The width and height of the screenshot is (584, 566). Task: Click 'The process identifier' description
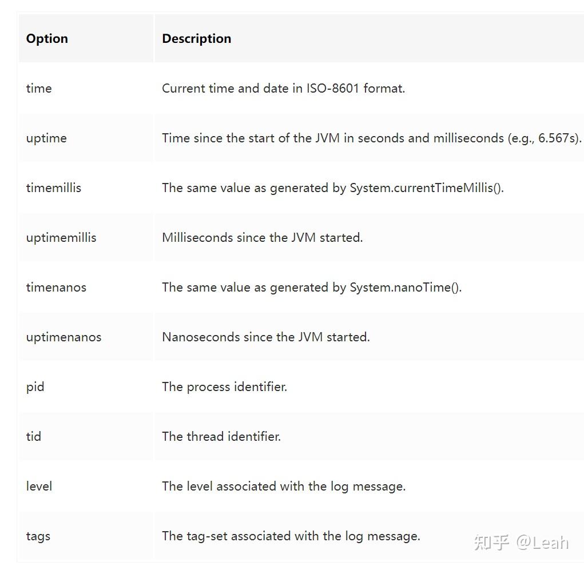click(x=224, y=386)
